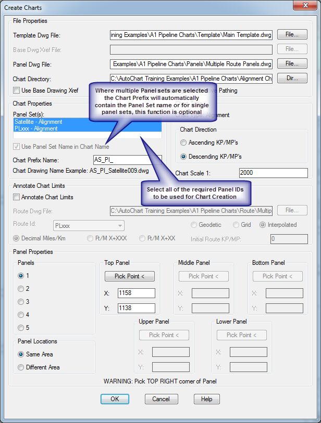
Task: Click the Bottom Panel Y field
Action: (285, 309)
